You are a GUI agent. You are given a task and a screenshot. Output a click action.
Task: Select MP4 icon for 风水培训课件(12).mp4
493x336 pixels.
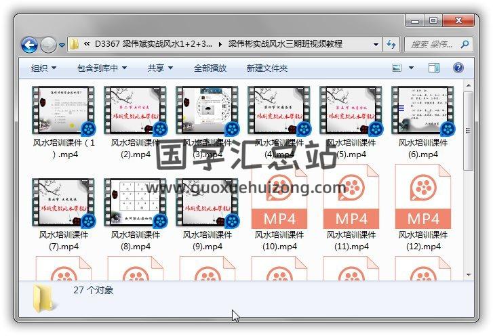coord(423,198)
